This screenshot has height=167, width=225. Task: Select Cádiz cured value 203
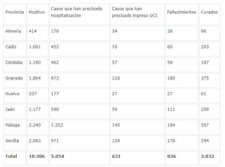click(x=205, y=47)
